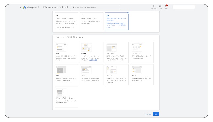The height and width of the screenshot is (122, 213).
Task: Select the Video (動画) campaign thumbnail
Action: point(61,70)
